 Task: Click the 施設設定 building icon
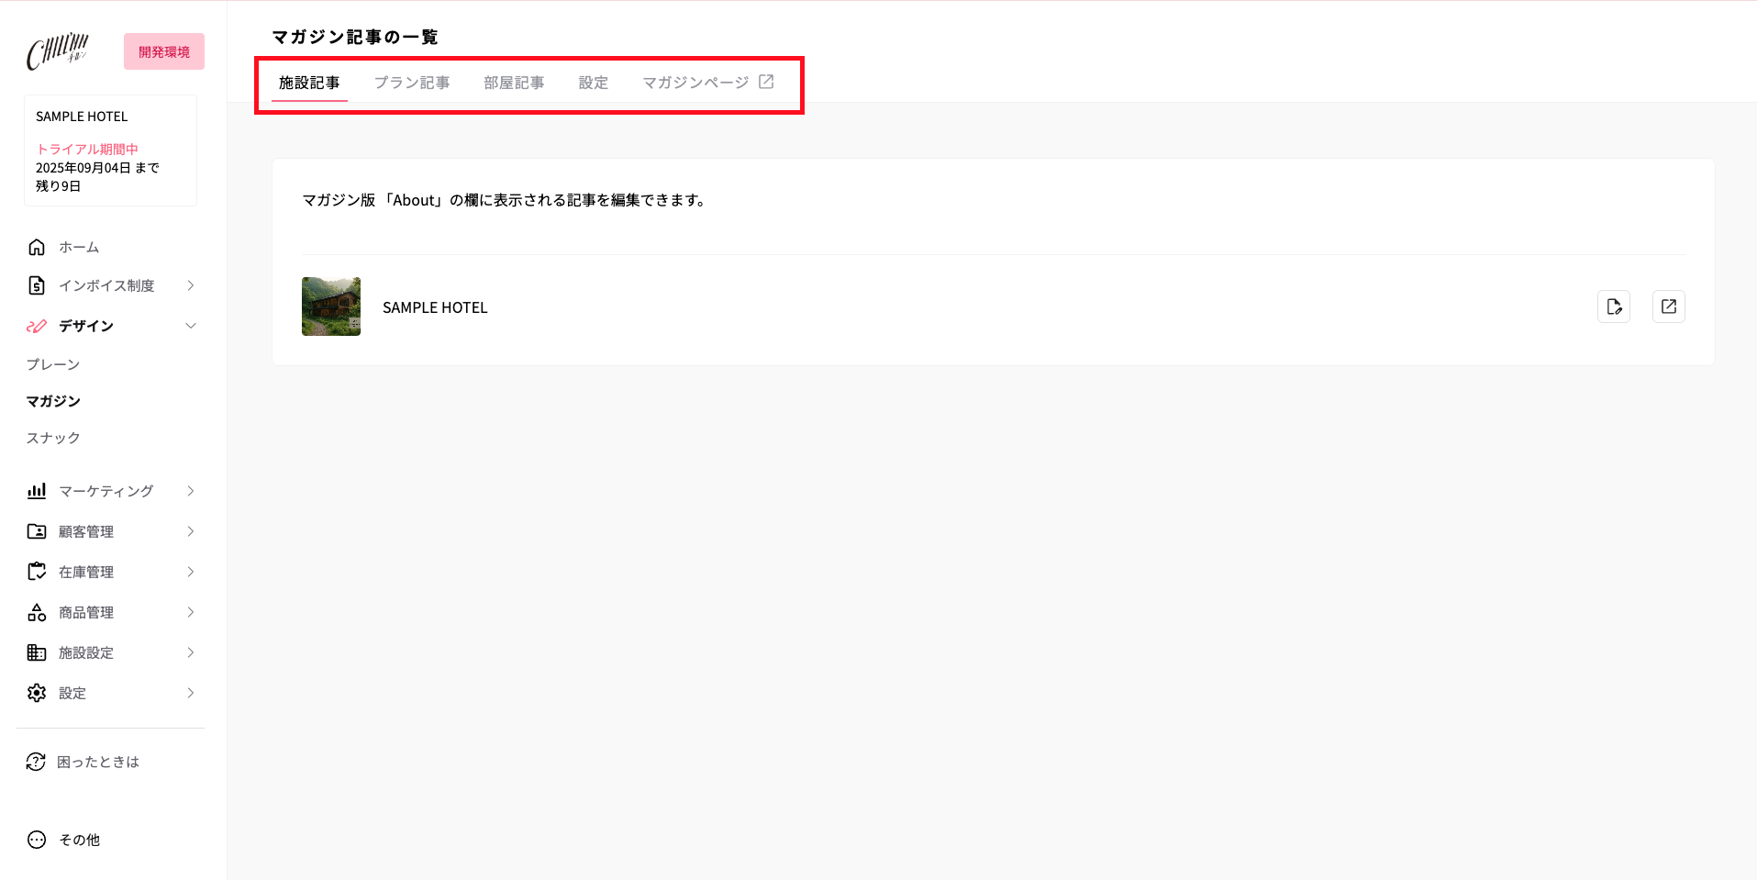point(36,652)
